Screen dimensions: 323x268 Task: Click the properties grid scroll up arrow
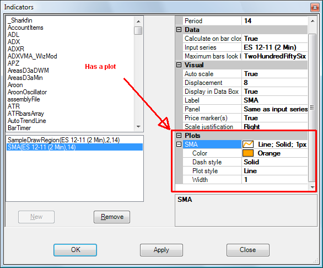pos(313,21)
